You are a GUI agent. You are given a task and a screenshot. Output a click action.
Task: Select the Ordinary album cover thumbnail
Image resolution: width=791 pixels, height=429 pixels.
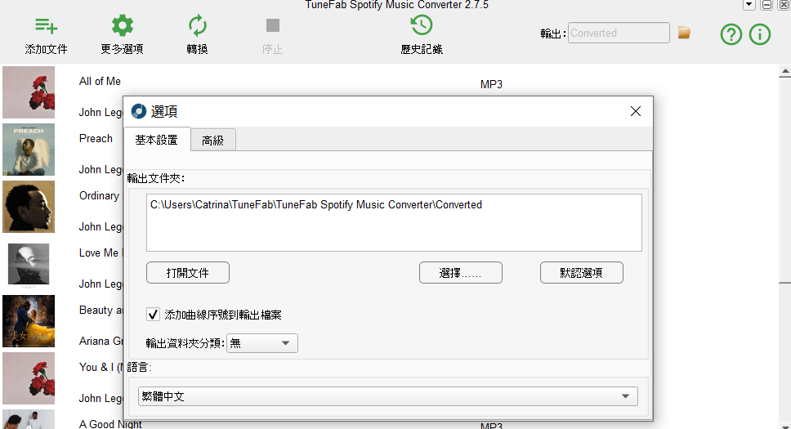tap(29, 207)
